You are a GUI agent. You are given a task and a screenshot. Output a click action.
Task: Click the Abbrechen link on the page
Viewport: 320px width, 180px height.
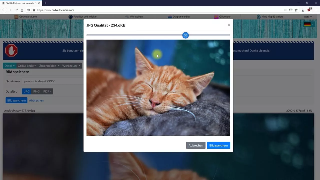(x=36, y=100)
